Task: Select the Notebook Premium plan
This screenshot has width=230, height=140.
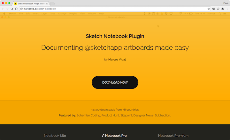Action: [173, 136]
